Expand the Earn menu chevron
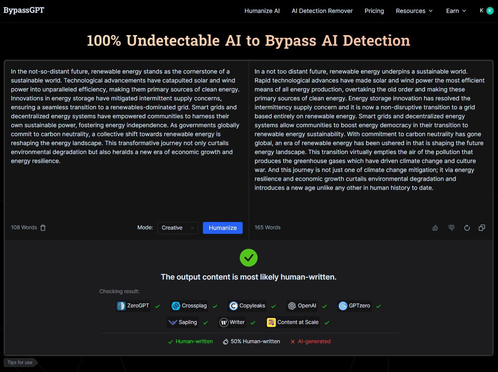This screenshot has width=498, height=372. 464,11
